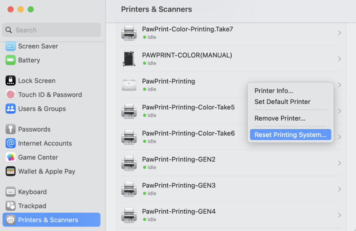This screenshot has width=356, height=231.
Task: Open the Battery settings icon
Action: click(11, 60)
